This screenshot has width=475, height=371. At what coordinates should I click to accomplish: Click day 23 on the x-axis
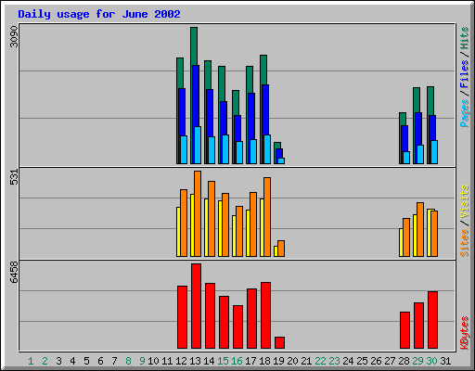(334, 361)
